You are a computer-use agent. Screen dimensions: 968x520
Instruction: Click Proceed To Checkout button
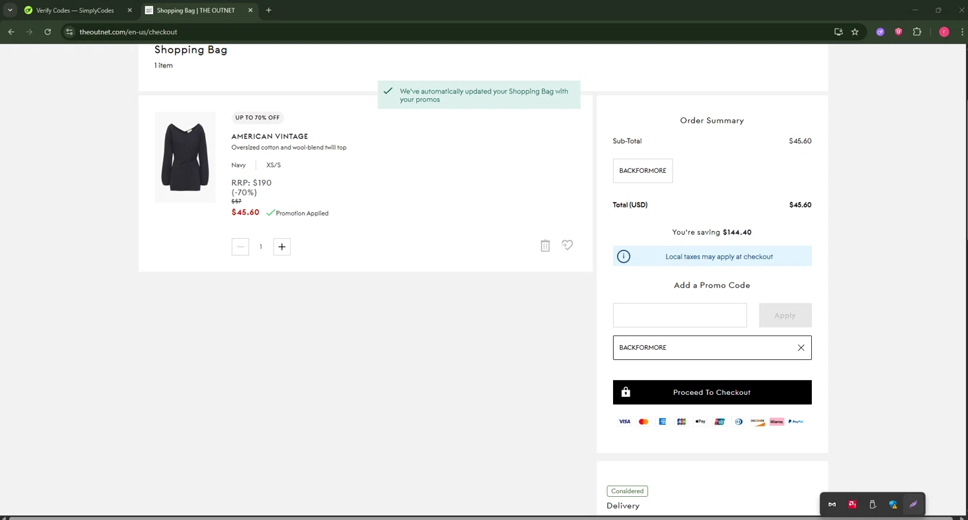click(712, 392)
